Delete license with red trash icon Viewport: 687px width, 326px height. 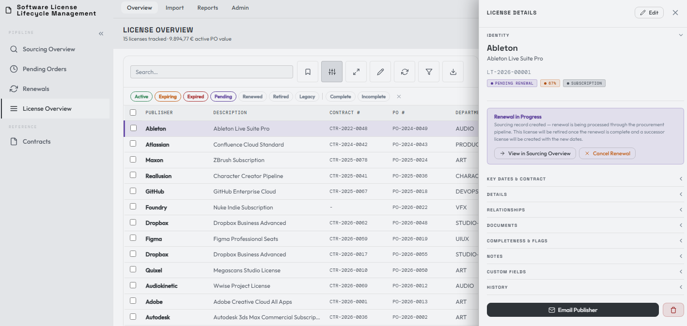673,310
